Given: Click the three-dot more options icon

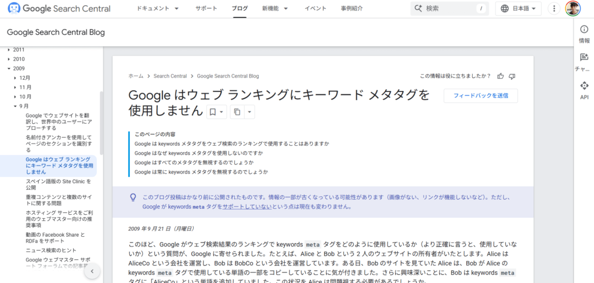Looking at the screenshot, I should click(554, 9).
